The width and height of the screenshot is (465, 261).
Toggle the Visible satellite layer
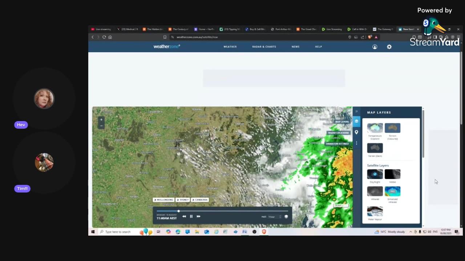392,174
